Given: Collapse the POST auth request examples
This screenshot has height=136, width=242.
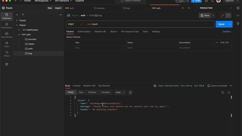Looking at the screenshot, I should point(19,34).
